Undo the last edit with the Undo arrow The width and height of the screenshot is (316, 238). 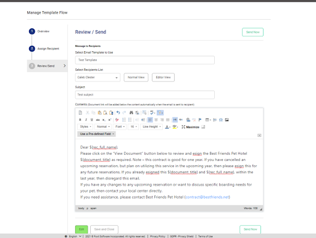click(x=118, y=112)
